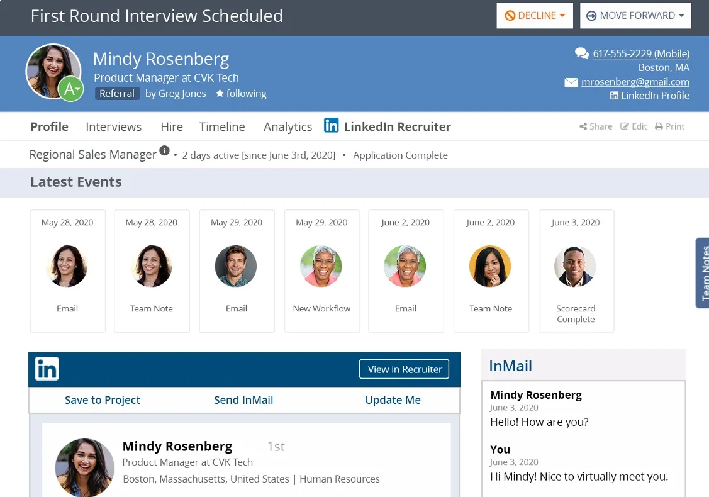
Task: Select the Analytics tab
Action: pyautogui.click(x=288, y=126)
